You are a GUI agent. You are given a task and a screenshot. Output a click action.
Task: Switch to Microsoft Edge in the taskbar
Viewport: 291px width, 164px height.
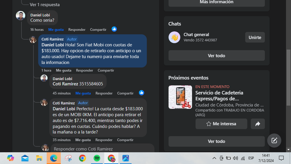[54, 158]
